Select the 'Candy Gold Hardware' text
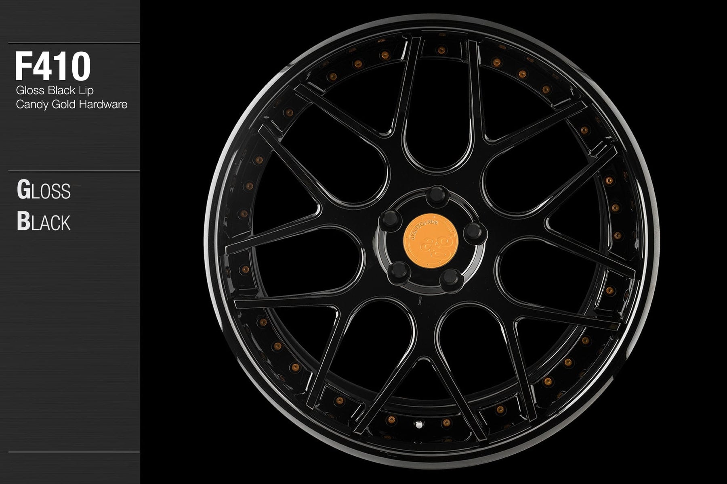 tap(71, 104)
